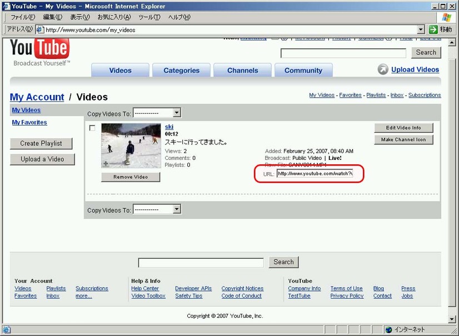Image resolution: width=459 pixels, height=336 pixels.
Task: Click the ski video thumbnail
Action: 131,146
